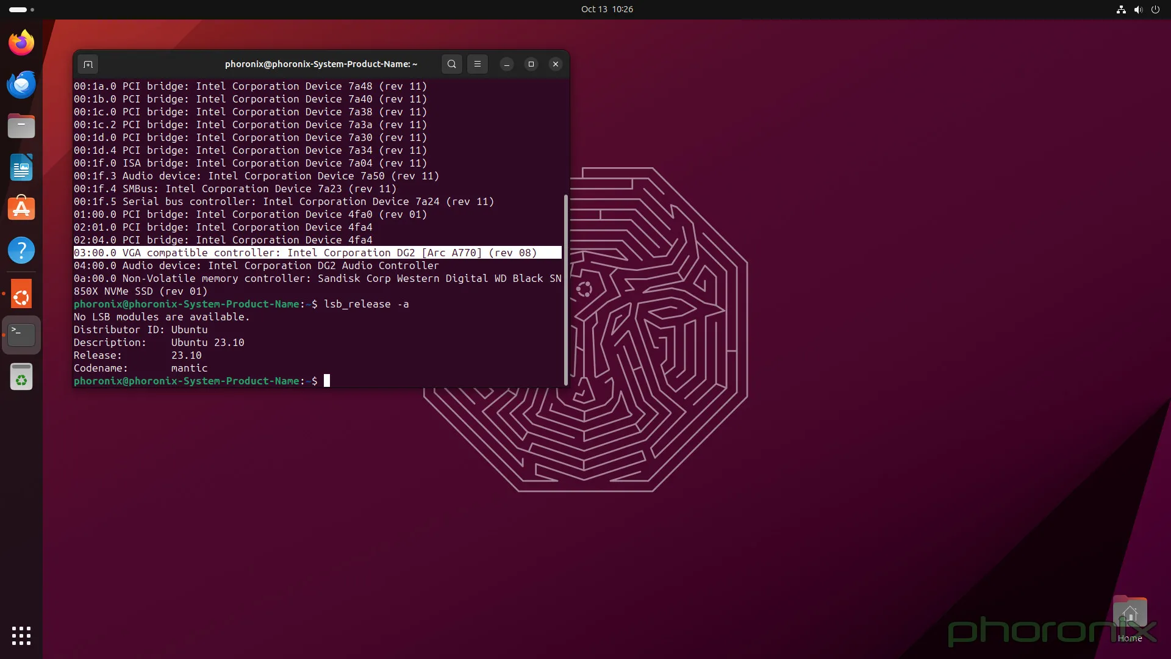Image resolution: width=1171 pixels, height=659 pixels.
Task: Click the volume icon in top bar
Action: tap(1138, 9)
